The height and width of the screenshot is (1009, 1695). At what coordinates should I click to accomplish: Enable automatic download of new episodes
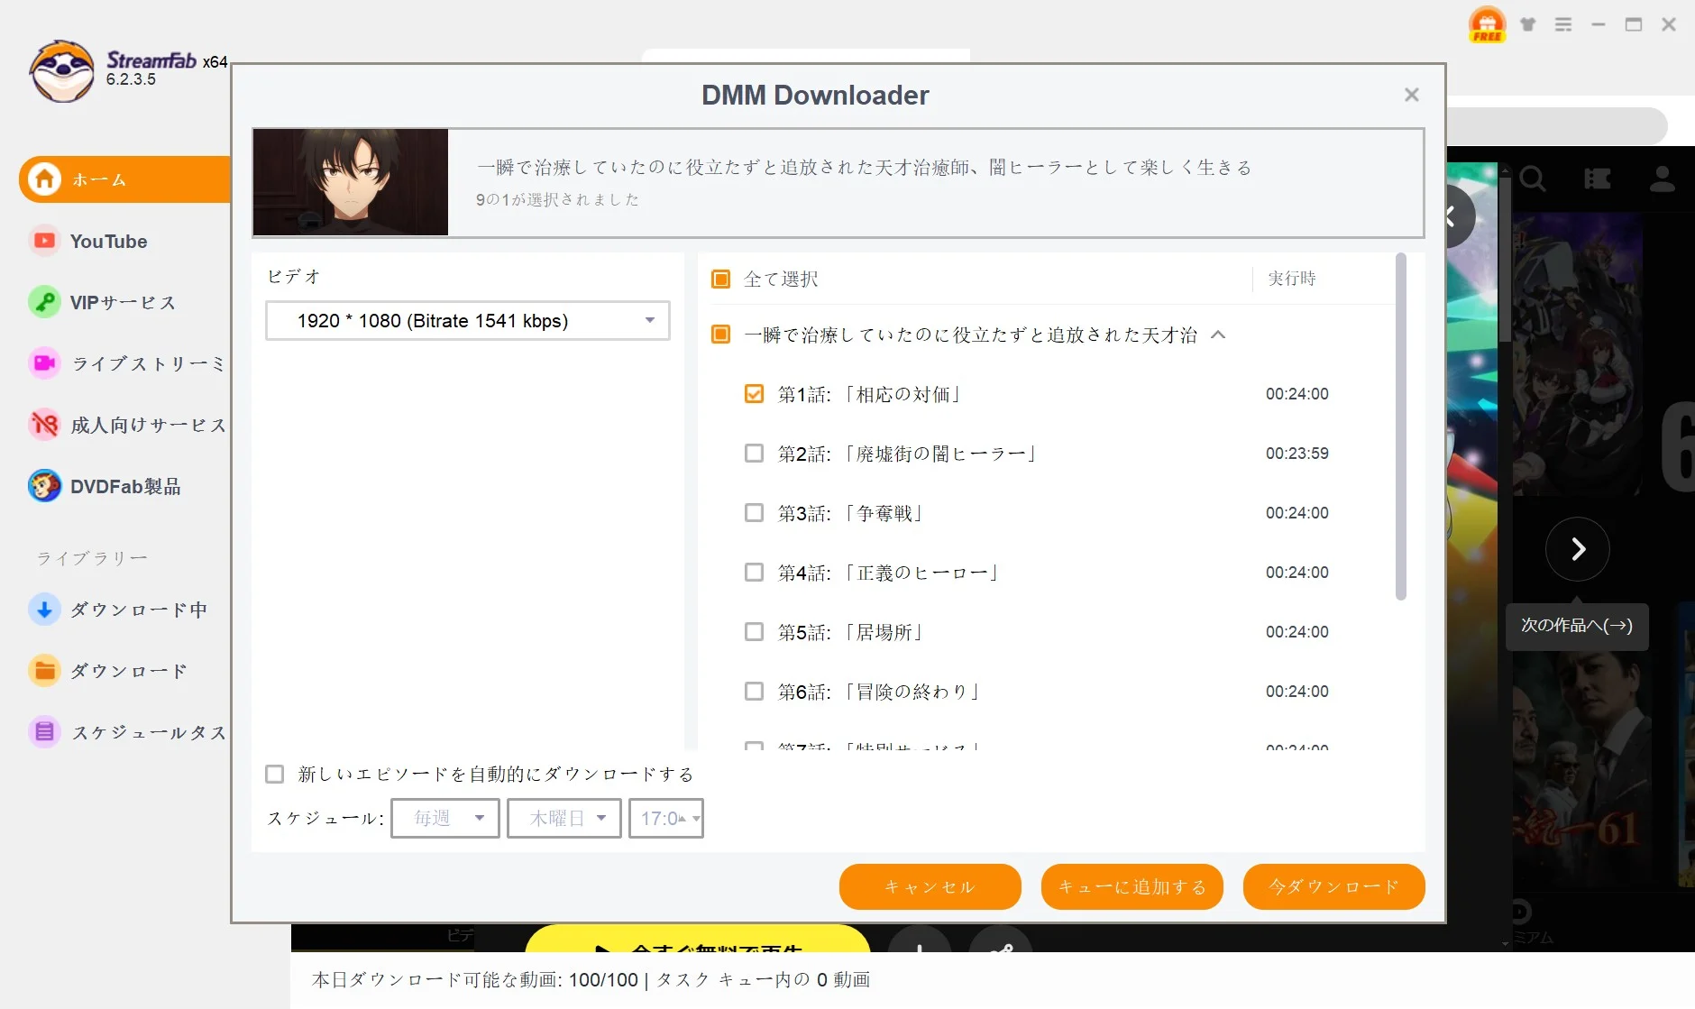[x=274, y=773]
